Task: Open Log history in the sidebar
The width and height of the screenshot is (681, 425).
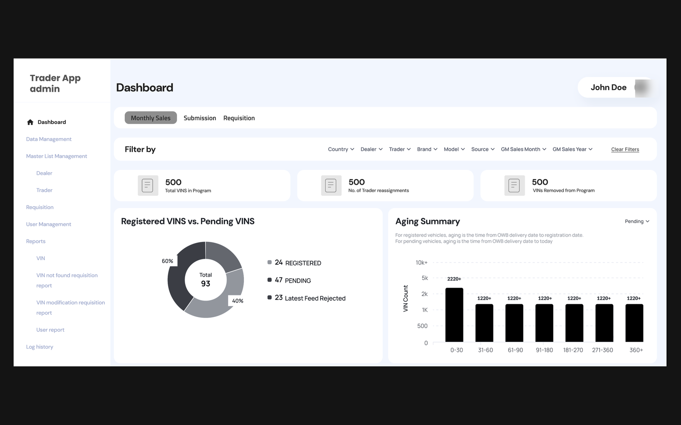Action: click(40, 347)
